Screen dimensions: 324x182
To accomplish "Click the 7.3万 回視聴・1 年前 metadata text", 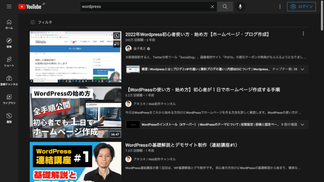I will [140, 151].
